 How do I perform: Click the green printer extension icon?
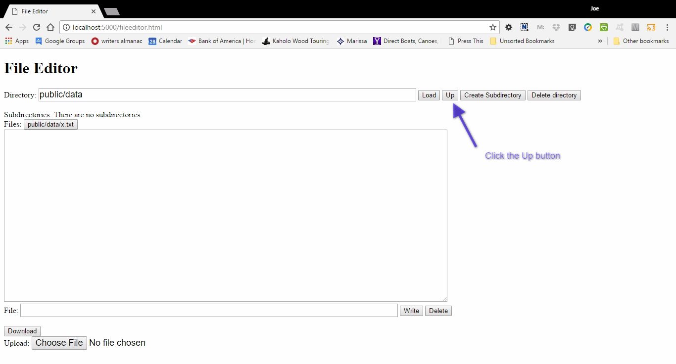pyautogui.click(x=604, y=27)
